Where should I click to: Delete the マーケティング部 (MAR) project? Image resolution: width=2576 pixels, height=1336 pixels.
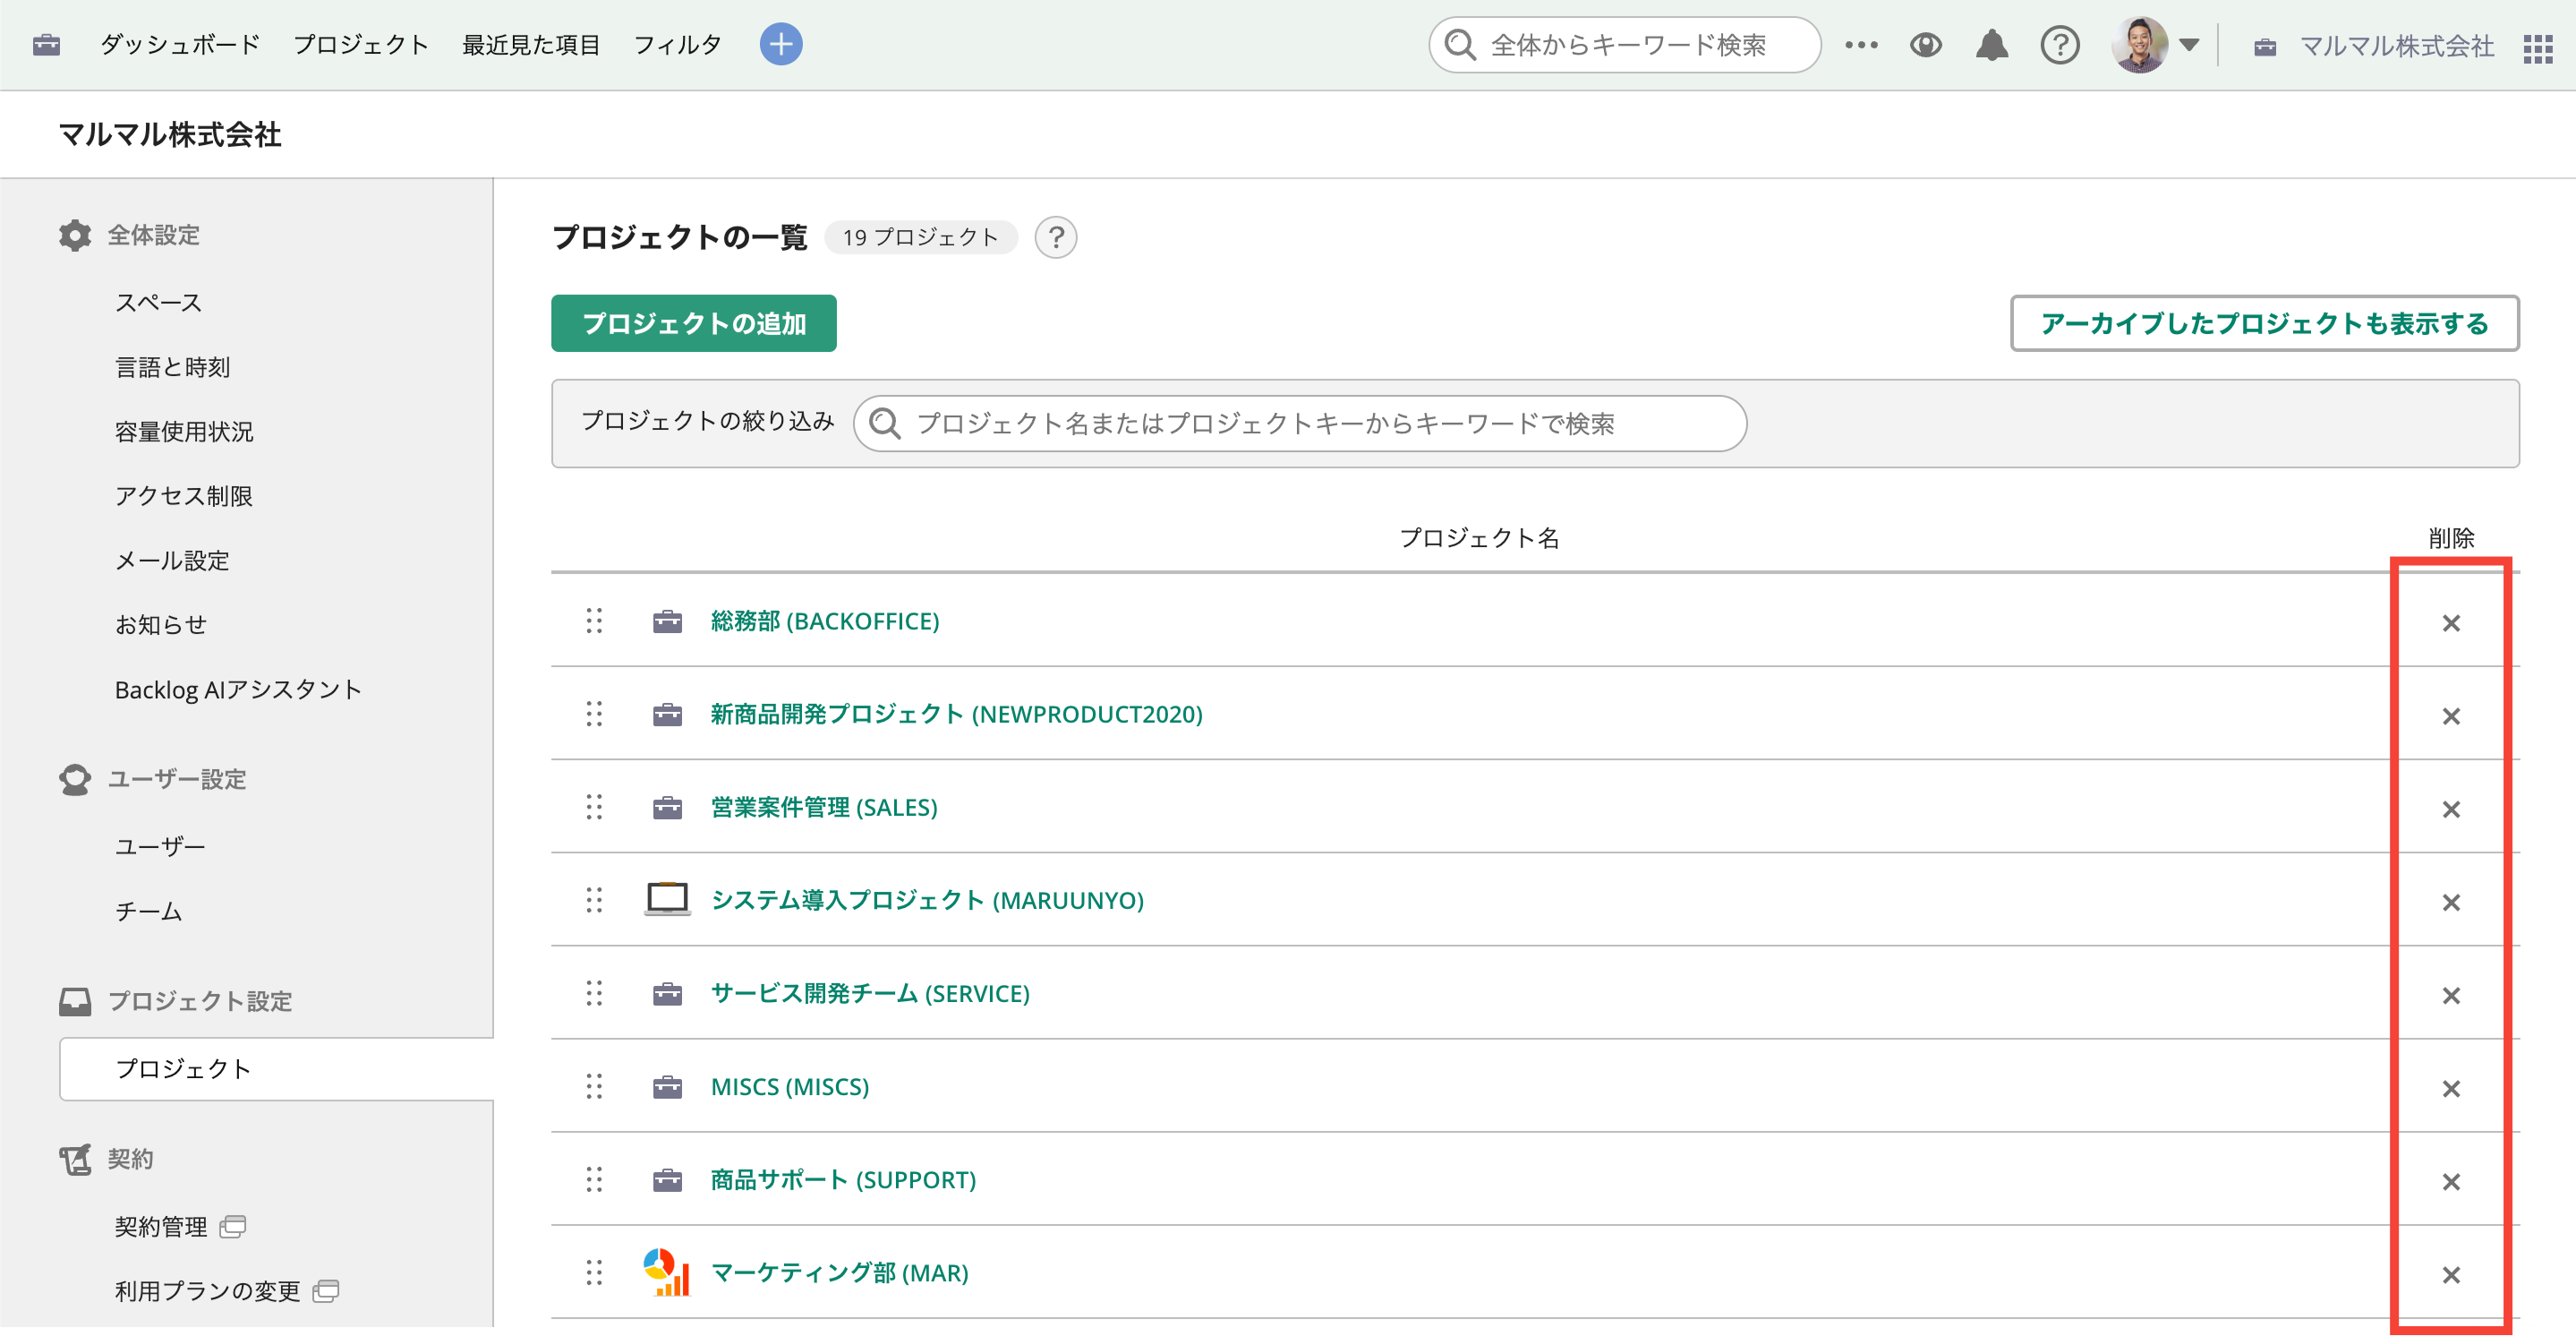tap(2450, 1274)
